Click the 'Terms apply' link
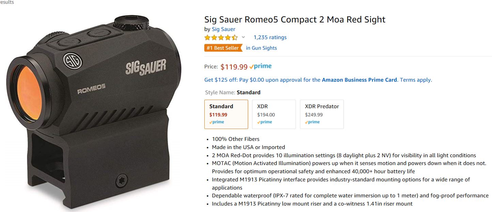 [x=415, y=80]
